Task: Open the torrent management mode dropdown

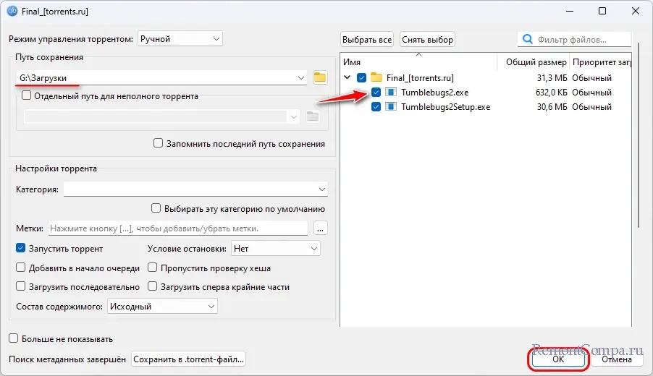Action: click(x=180, y=38)
